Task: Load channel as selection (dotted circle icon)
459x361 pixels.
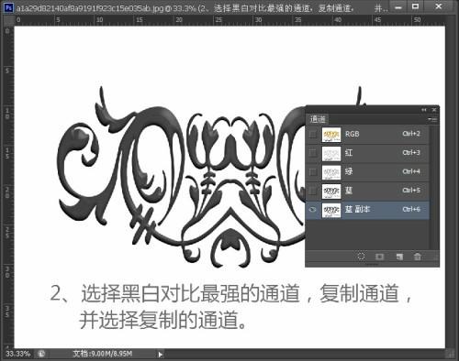Action: (361, 257)
